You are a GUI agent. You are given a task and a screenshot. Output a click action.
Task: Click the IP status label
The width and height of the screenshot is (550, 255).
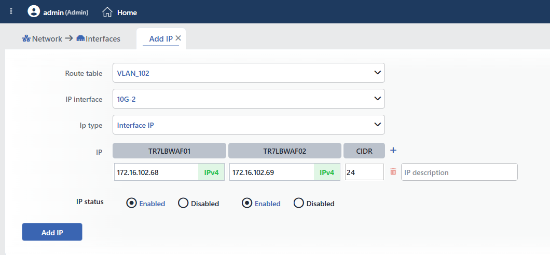[x=90, y=202]
